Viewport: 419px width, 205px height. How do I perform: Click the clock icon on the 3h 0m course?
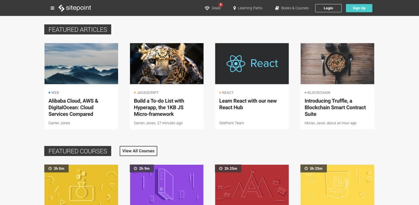50,169
